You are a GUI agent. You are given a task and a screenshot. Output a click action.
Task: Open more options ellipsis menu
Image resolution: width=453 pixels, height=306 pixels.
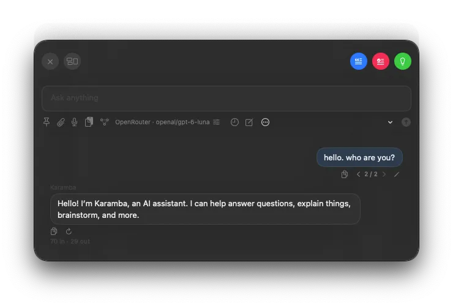[265, 122]
